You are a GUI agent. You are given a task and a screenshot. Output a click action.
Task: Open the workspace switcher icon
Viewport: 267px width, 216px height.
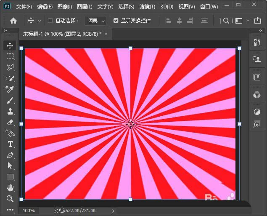coord(239,21)
